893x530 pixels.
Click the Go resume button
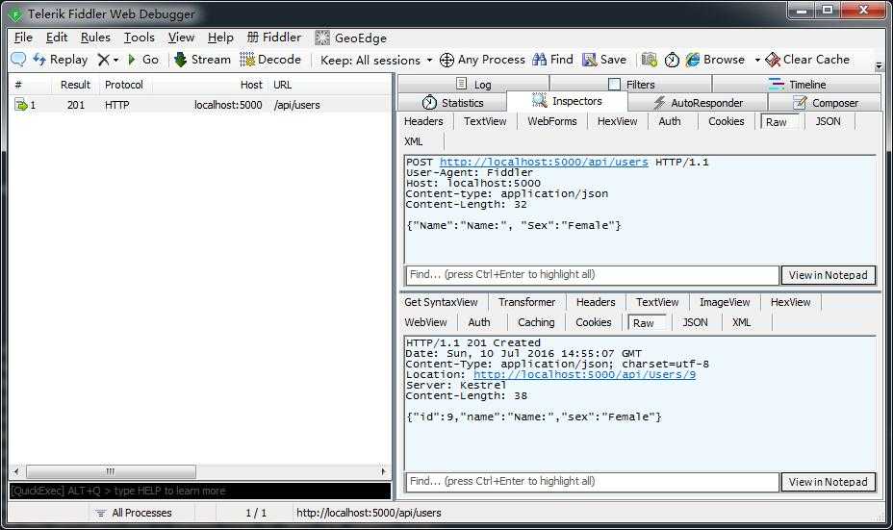click(143, 60)
